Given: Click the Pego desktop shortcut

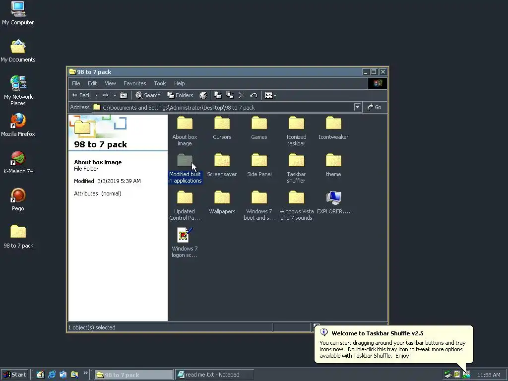Looking at the screenshot, I should 18,199.
